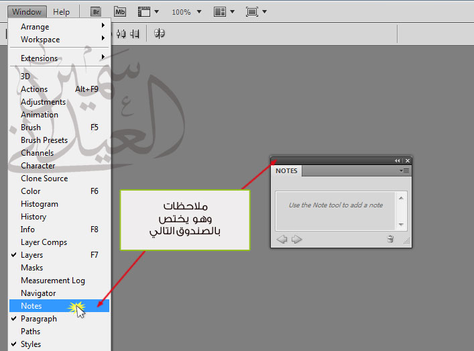The image size is (474, 351).
Task: Go to previous note with left arrow
Action: 282,239
